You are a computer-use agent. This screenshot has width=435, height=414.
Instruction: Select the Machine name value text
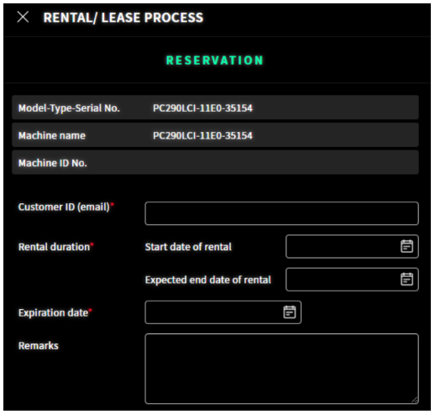(202, 135)
